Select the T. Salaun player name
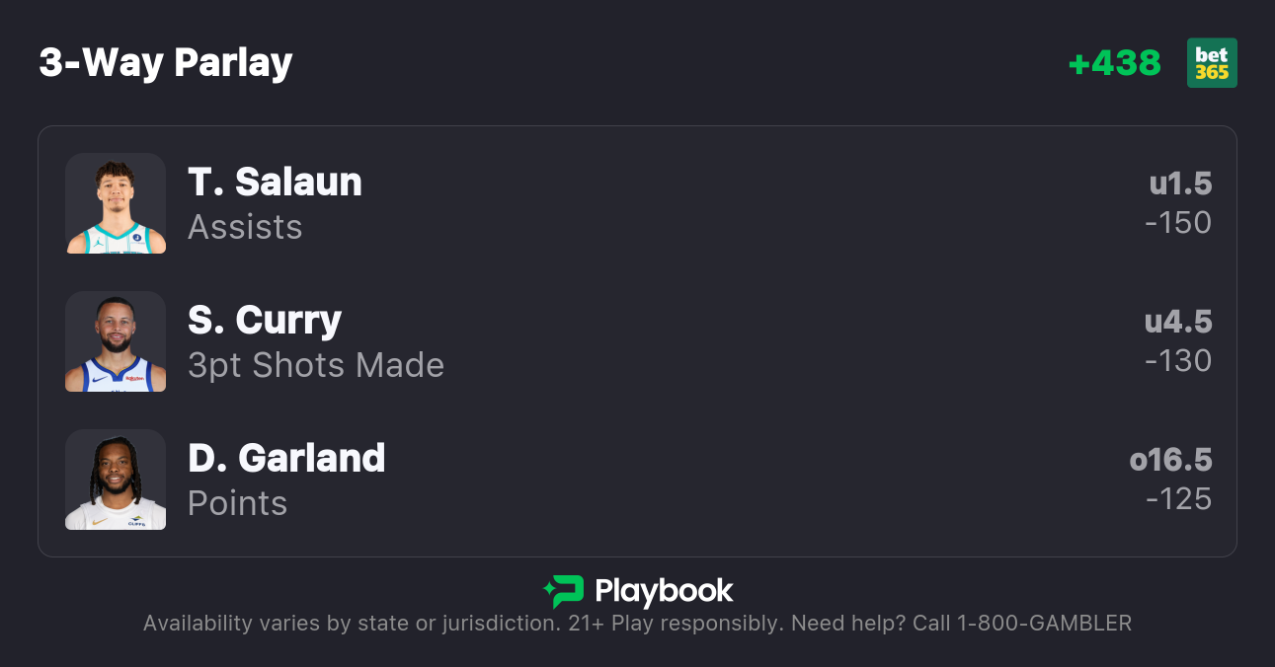 (275, 183)
